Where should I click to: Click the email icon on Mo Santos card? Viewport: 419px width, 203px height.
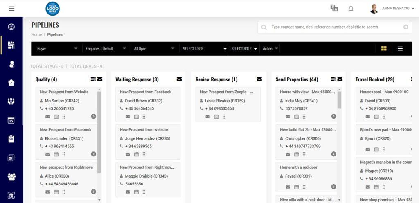pos(47,117)
